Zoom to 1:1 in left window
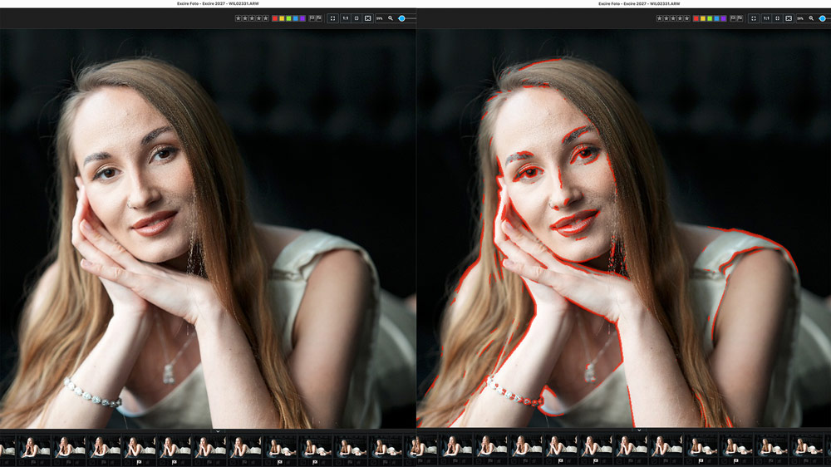This screenshot has height=467, width=831. coord(346,18)
